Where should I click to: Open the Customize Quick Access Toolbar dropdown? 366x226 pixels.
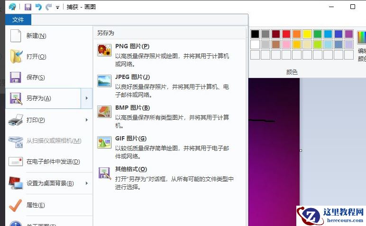(57, 8)
